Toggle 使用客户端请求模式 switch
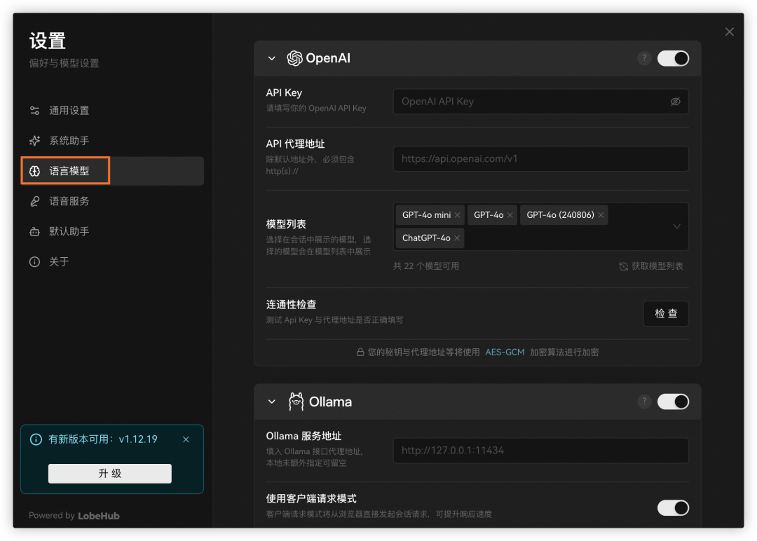This screenshot has width=757, height=541. 673,507
